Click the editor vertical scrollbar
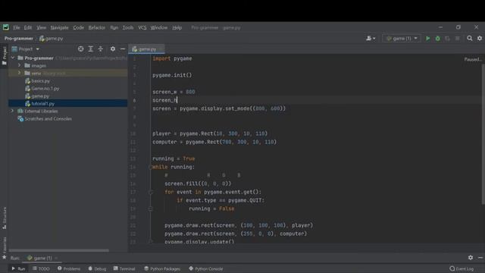This screenshot has width=485, height=273. (483, 134)
